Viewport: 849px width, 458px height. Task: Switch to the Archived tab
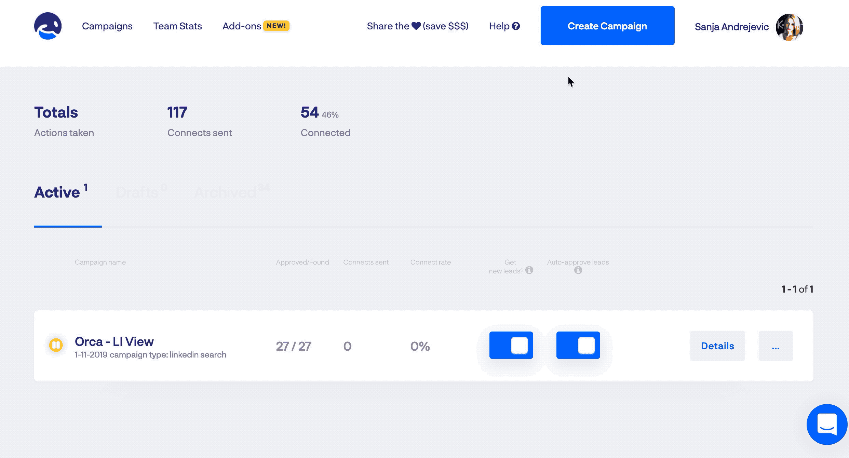tap(232, 192)
